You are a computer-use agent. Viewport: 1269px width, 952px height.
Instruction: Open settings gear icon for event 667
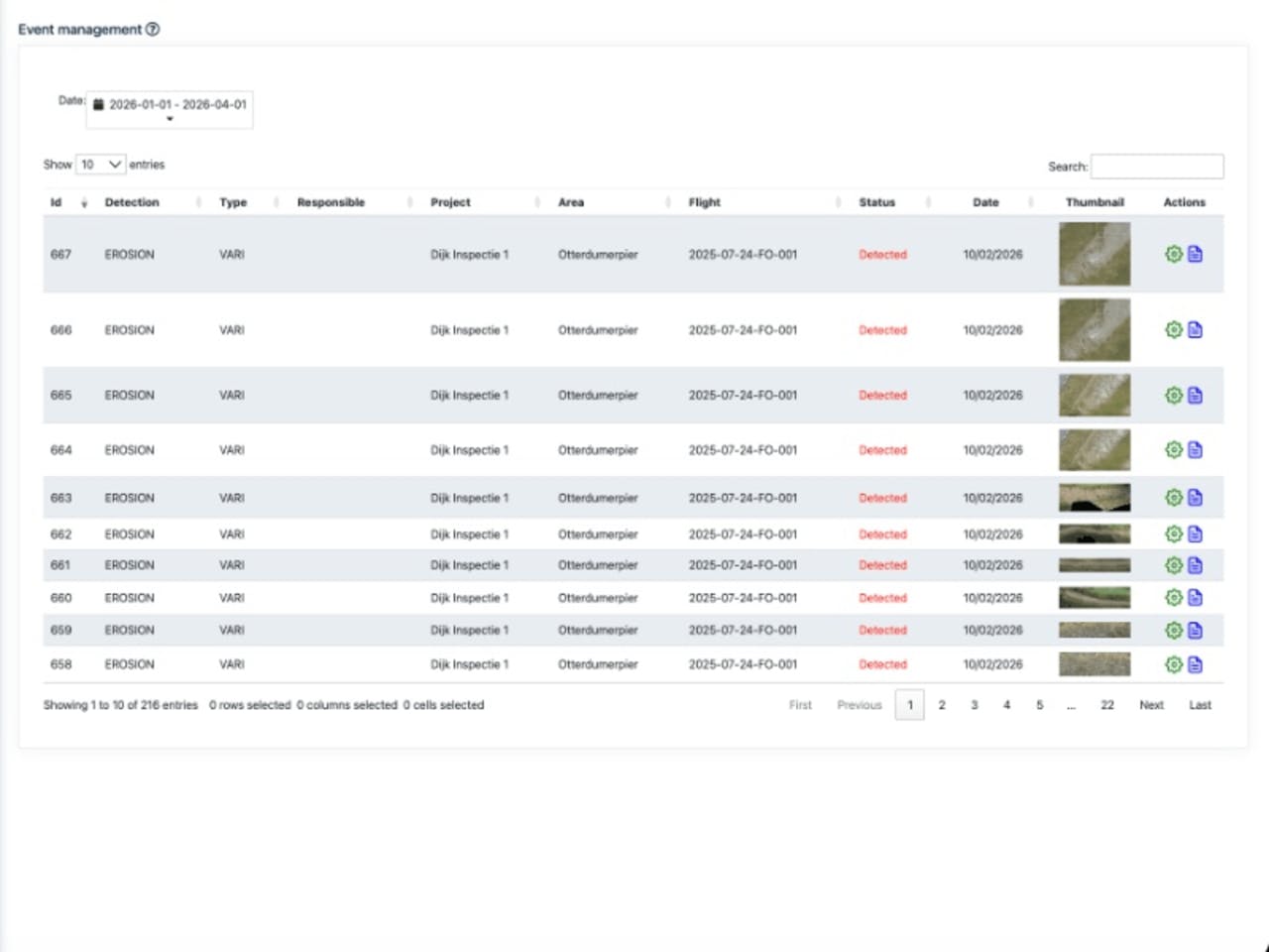coord(1174,254)
